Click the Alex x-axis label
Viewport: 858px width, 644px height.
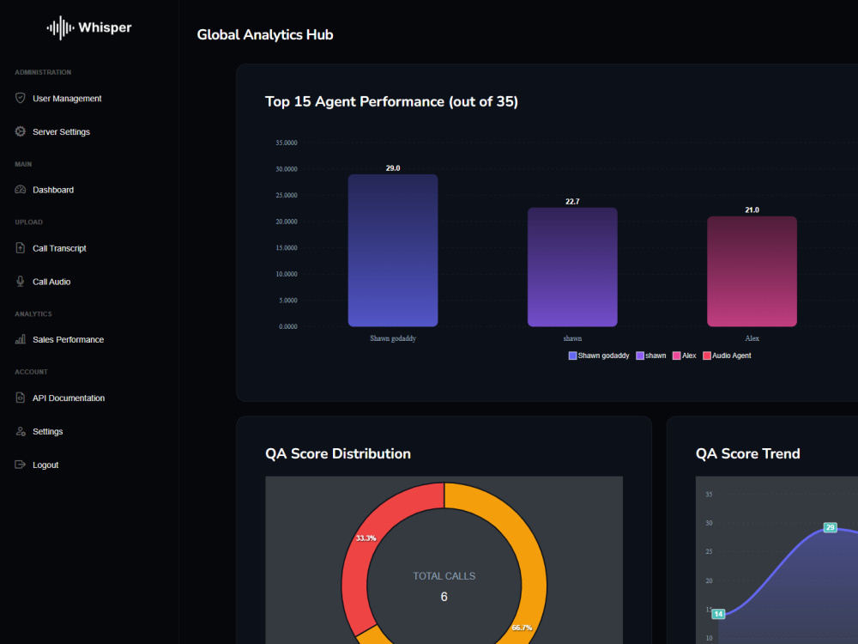(752, 338)
